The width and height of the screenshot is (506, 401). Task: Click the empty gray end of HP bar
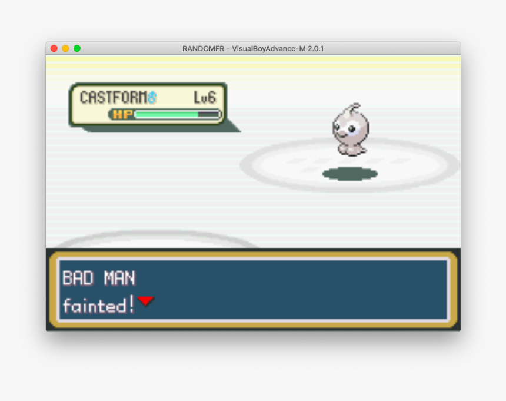pyautogui.click(x=209, y=114)
